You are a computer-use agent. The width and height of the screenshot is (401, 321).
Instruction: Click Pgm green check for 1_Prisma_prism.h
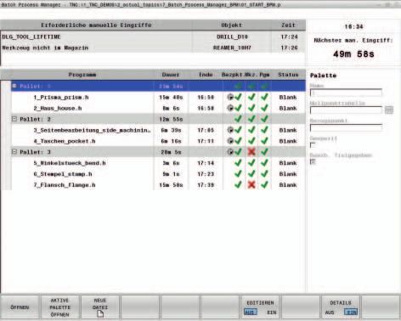(264, 97)
